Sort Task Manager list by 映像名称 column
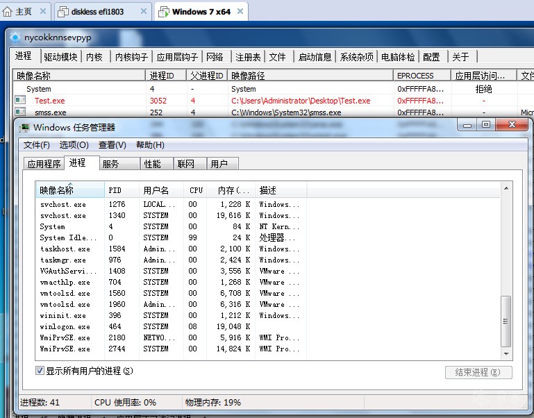This screenshot has height=418, width=534. (x=70, y=190)
